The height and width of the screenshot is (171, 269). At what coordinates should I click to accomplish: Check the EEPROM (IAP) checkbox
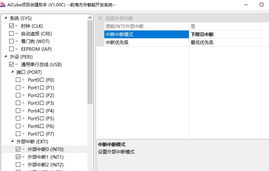[11, 49]
